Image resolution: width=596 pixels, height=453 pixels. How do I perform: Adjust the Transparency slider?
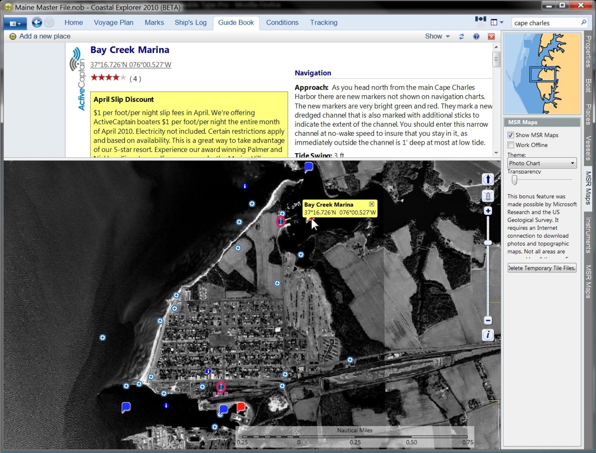(x=514, y=180)
